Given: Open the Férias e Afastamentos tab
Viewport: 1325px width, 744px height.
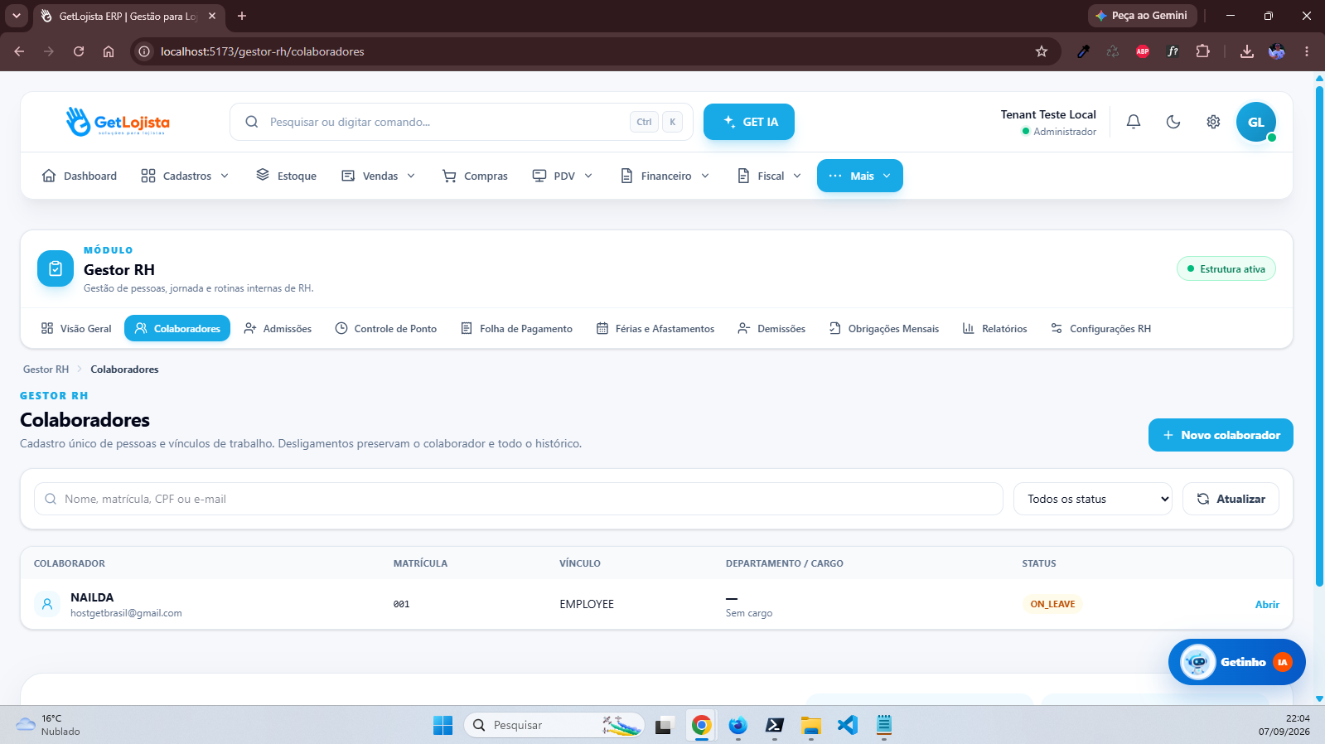Looking at the screenshot, I should click(655, 328).
